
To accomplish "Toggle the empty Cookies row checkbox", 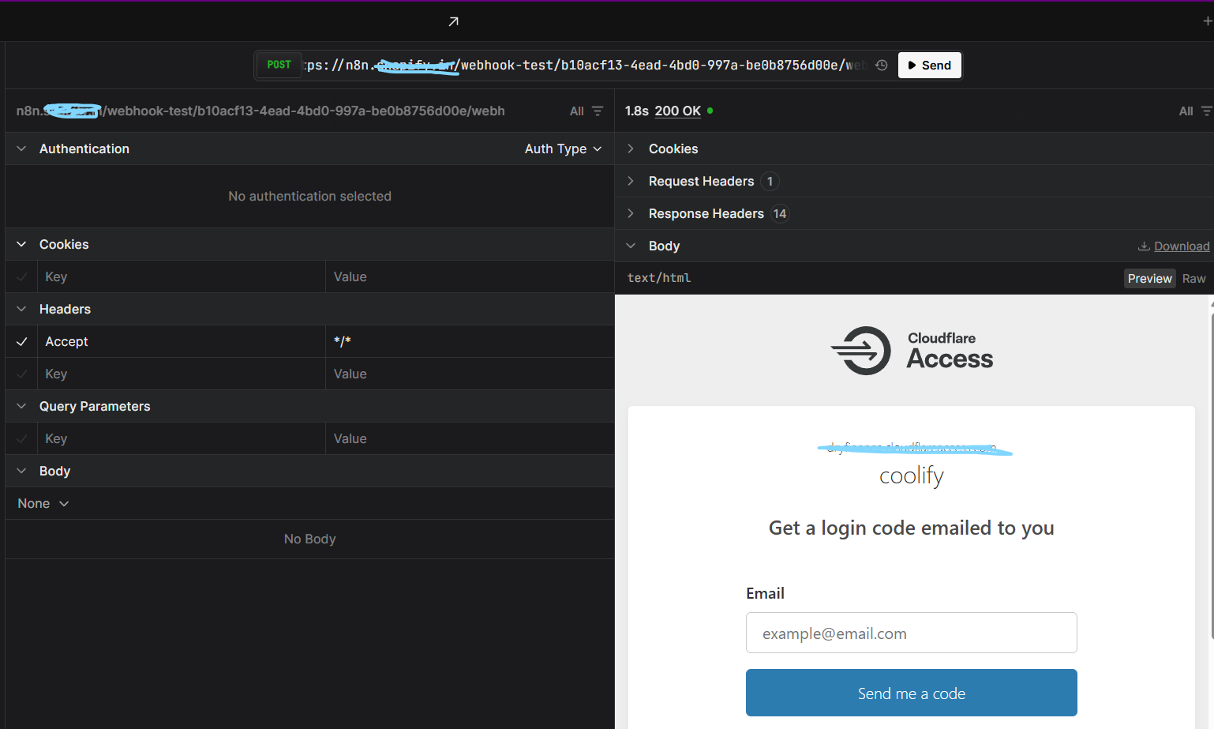I will pyautogui.click(x=21, y=276).
